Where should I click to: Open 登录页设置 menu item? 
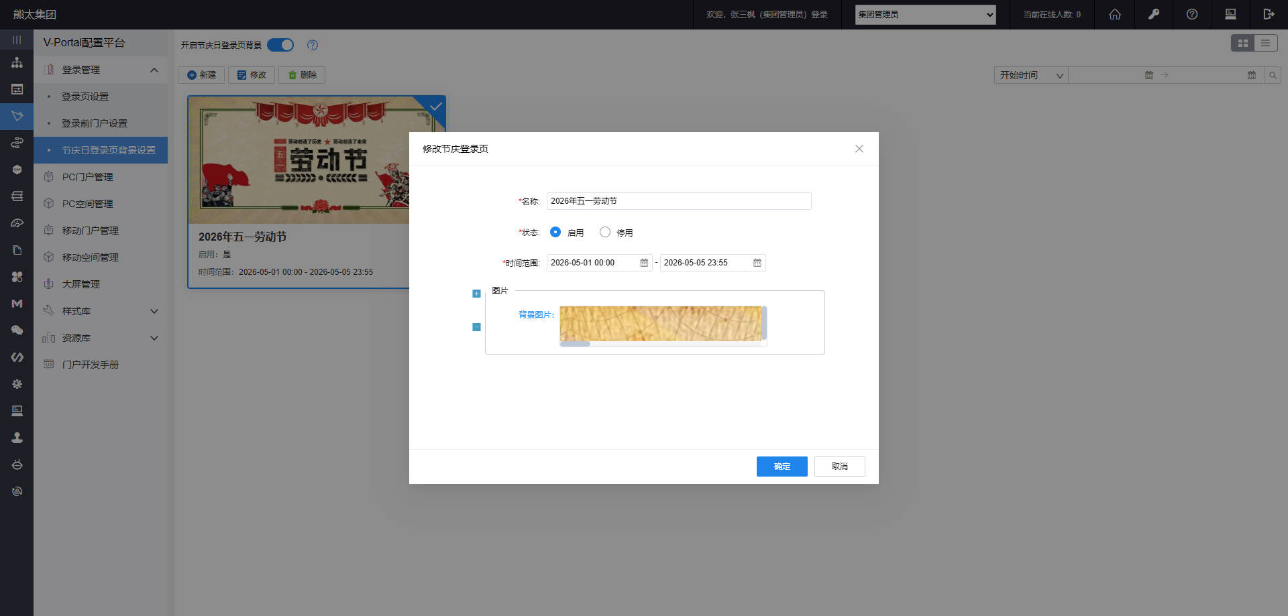click(x=85, y=97)
